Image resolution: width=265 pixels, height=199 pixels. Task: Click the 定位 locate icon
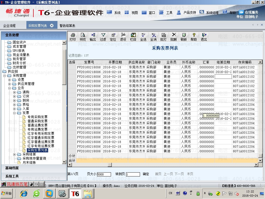[x=113, y=37]
